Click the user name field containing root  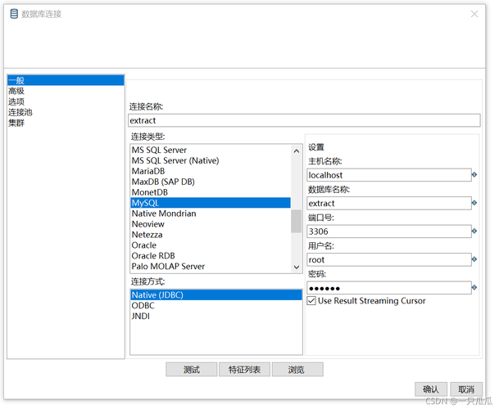click(x=389, y=260)
